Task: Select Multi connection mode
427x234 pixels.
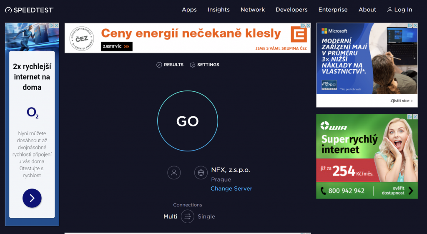Action: 170,216
